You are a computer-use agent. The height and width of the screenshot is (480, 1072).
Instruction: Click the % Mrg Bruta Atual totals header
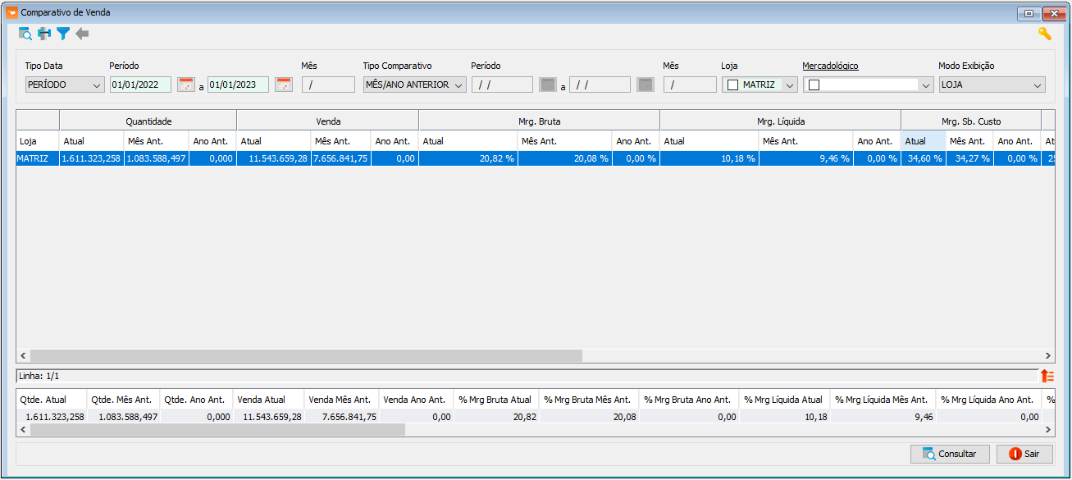(496, 400)
